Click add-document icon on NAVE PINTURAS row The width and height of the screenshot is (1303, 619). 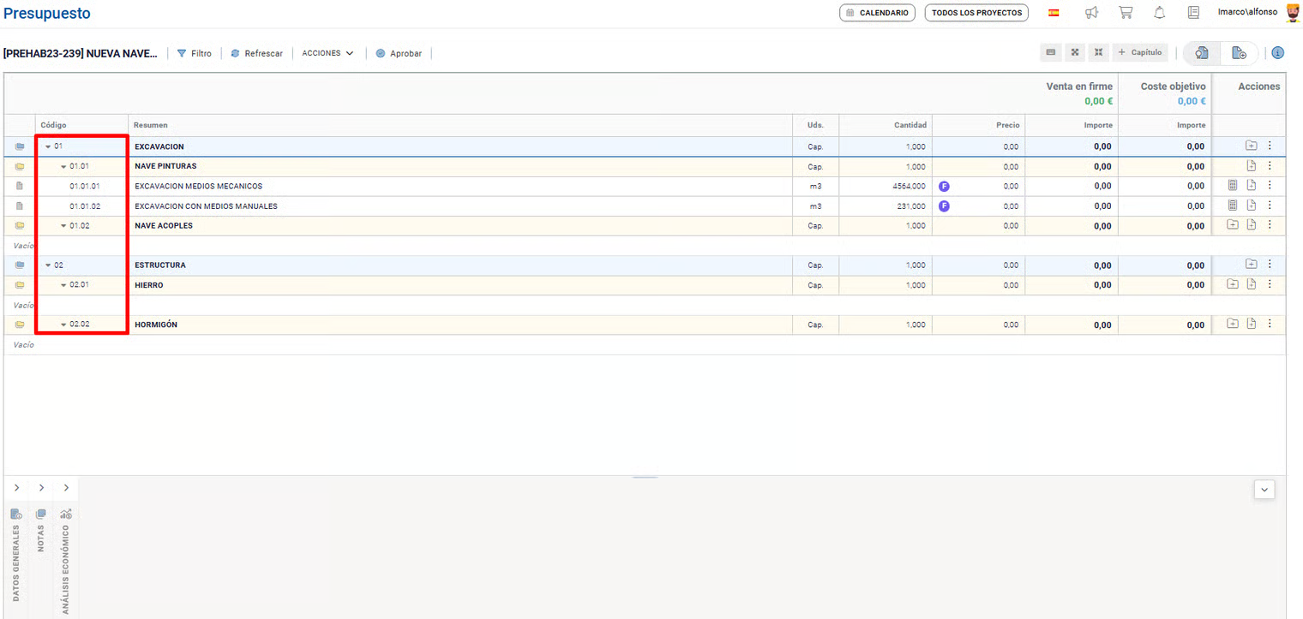point(1251,165)
